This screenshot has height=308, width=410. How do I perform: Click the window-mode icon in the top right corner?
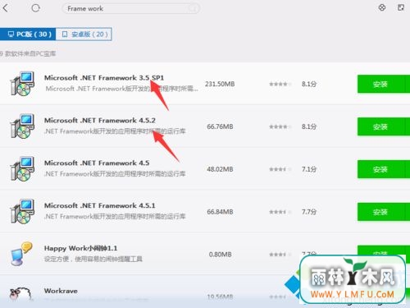401,7
